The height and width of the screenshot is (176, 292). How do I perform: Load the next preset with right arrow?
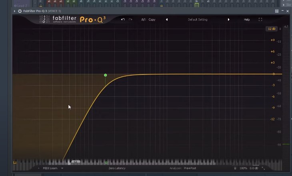click(228, 20)
